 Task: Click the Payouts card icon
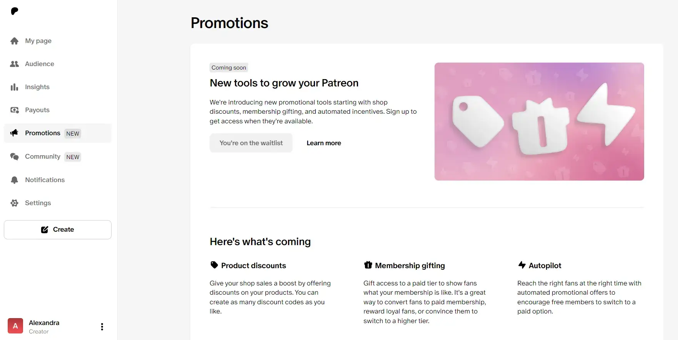click(x=14, y=110)
